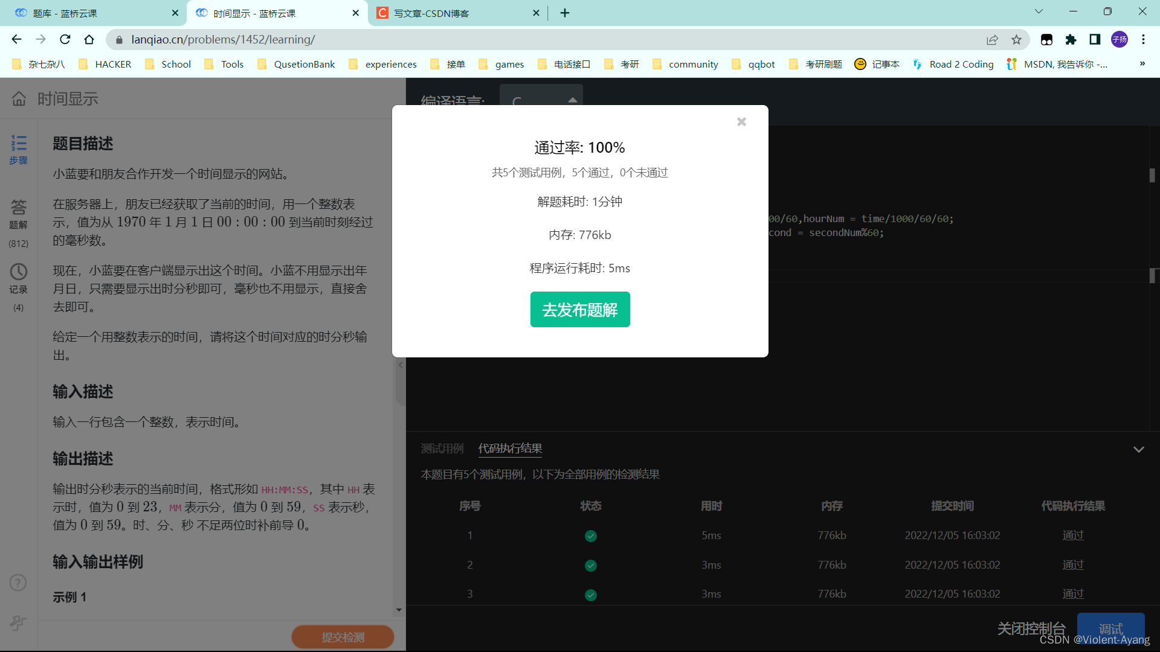This screenshot has width=1160, height=652.
Task: Click the 提交检测 submit button
Action: tap(342, 636)
